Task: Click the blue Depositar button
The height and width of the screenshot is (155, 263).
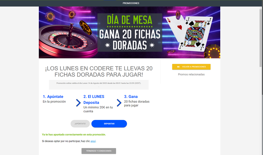Action: click(x=109, y=124)
